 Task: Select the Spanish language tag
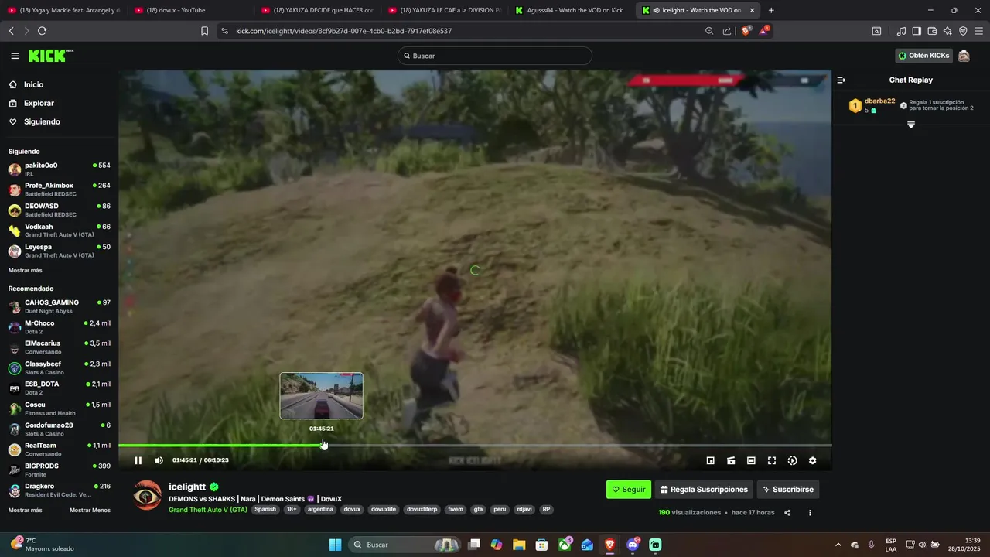265,510
